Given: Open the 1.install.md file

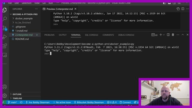Looking at the screenshot, I should coord(25,31).
